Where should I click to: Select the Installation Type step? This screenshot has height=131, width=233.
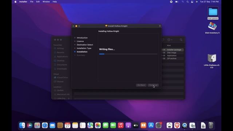click(84, 48)
